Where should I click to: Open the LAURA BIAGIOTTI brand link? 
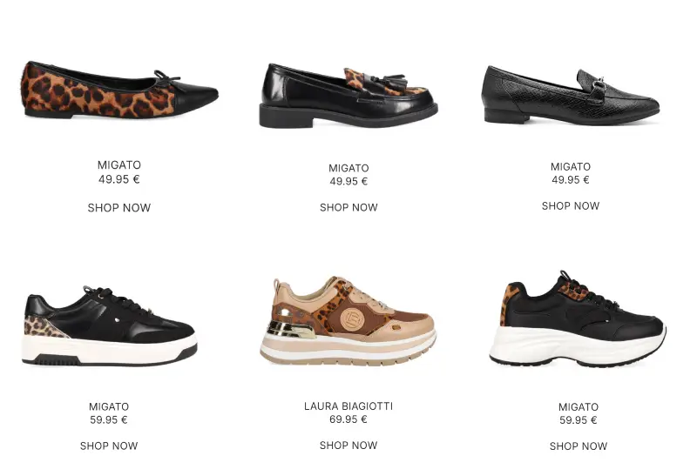coord(348,406)
